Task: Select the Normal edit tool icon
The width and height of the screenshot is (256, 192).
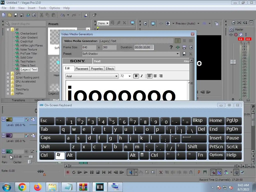Action: [x=131, y=172]
